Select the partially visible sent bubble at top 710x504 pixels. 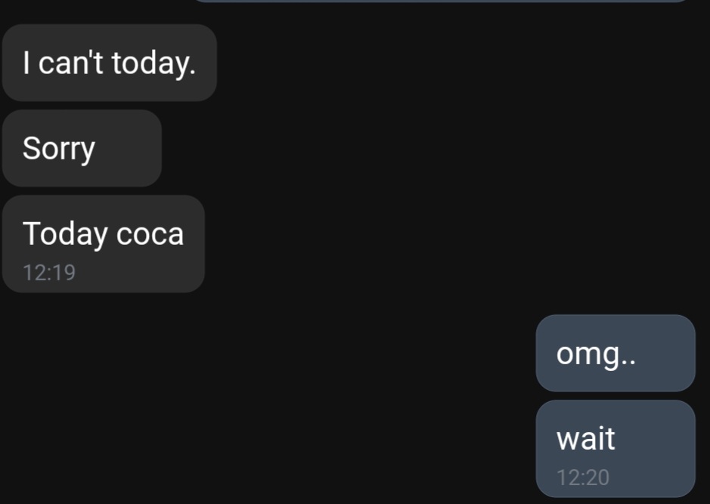[x=442, y=2]
